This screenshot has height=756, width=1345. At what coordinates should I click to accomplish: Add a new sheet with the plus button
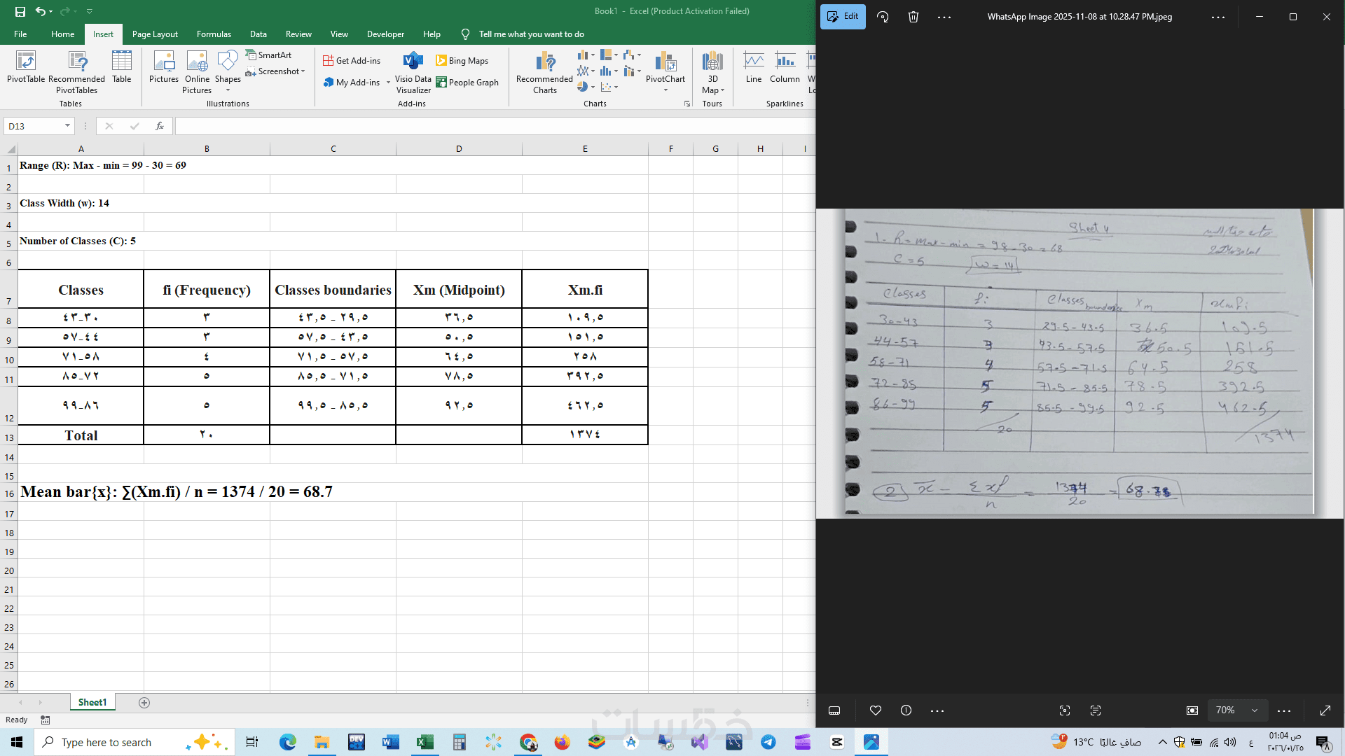tap(144, 703)
